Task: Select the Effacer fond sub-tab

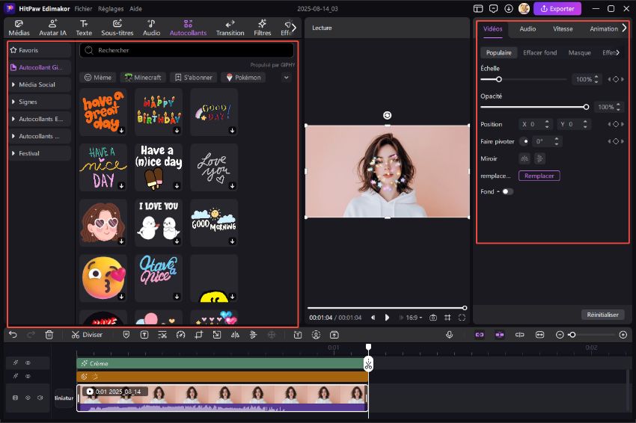Action: pos(540,52)
